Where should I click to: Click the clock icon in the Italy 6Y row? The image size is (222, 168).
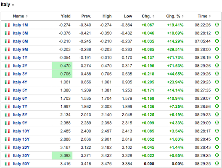click(x=217, y=98)
